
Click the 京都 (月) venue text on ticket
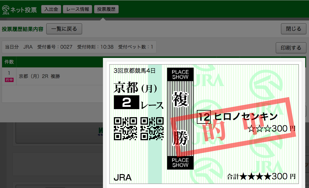click(135, 88)
